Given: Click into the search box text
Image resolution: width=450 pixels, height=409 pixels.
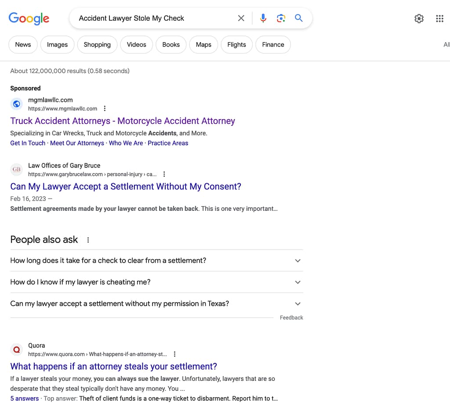Looking at the screenshot, I should tap(131, 18).
